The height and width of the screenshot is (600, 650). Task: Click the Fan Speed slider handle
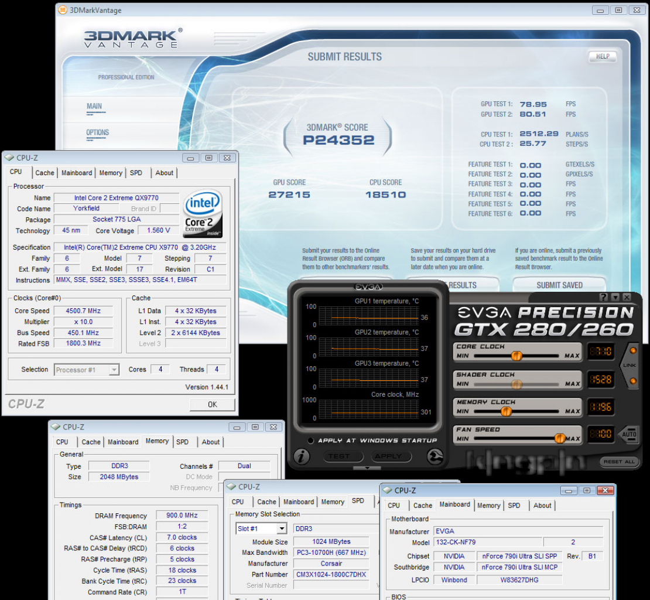(560, 438)
